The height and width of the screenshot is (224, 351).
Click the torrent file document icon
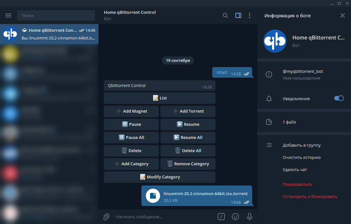(x=153, y=196)
